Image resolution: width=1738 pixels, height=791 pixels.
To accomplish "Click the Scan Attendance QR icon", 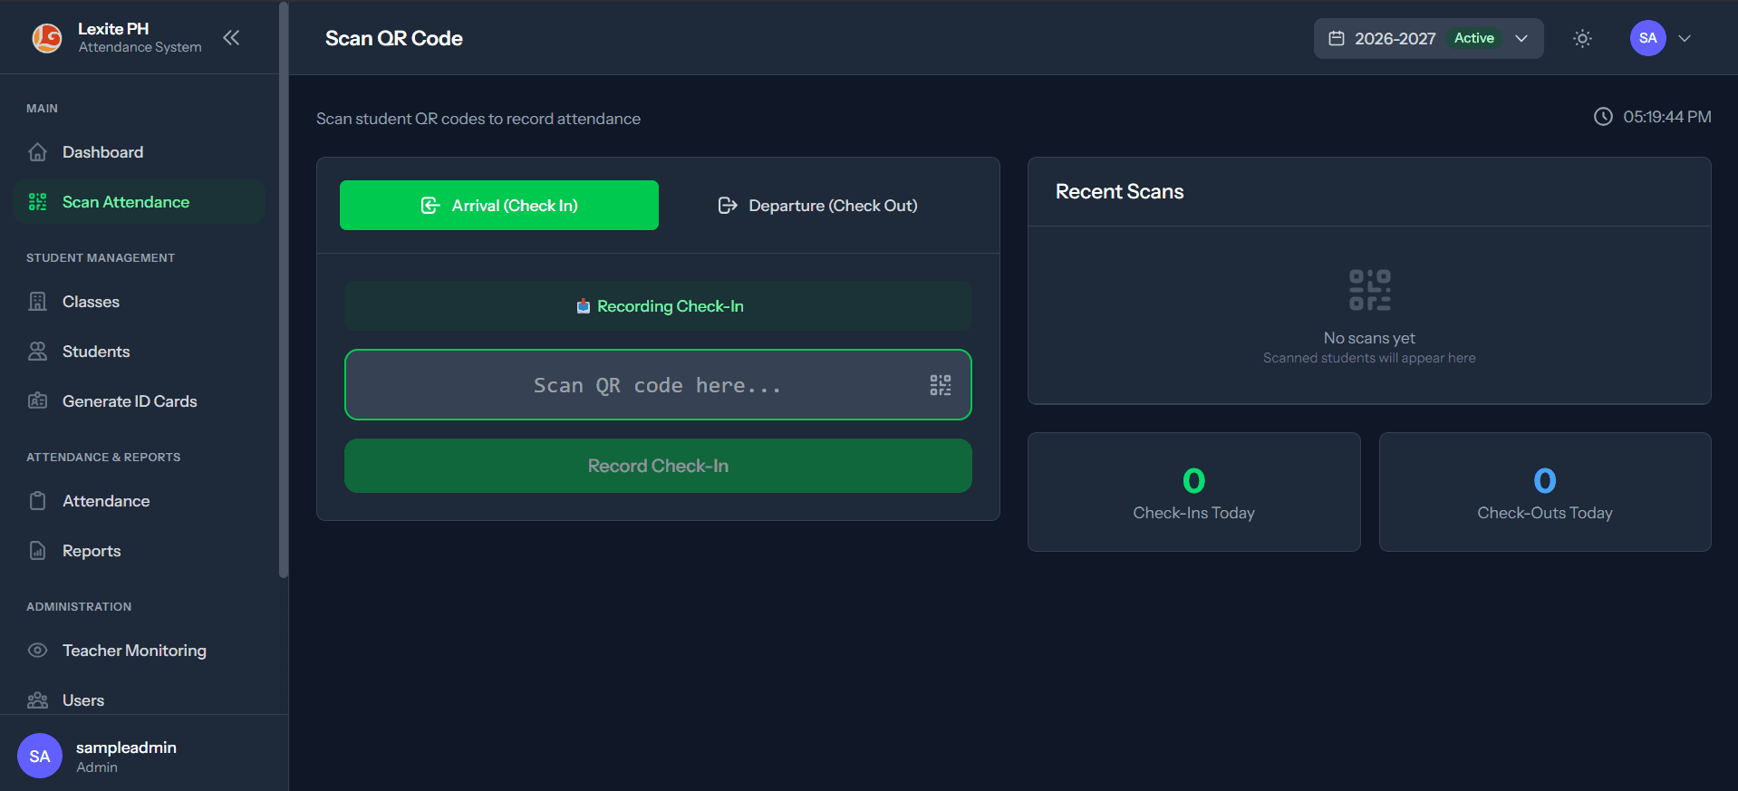I will 37,202.
